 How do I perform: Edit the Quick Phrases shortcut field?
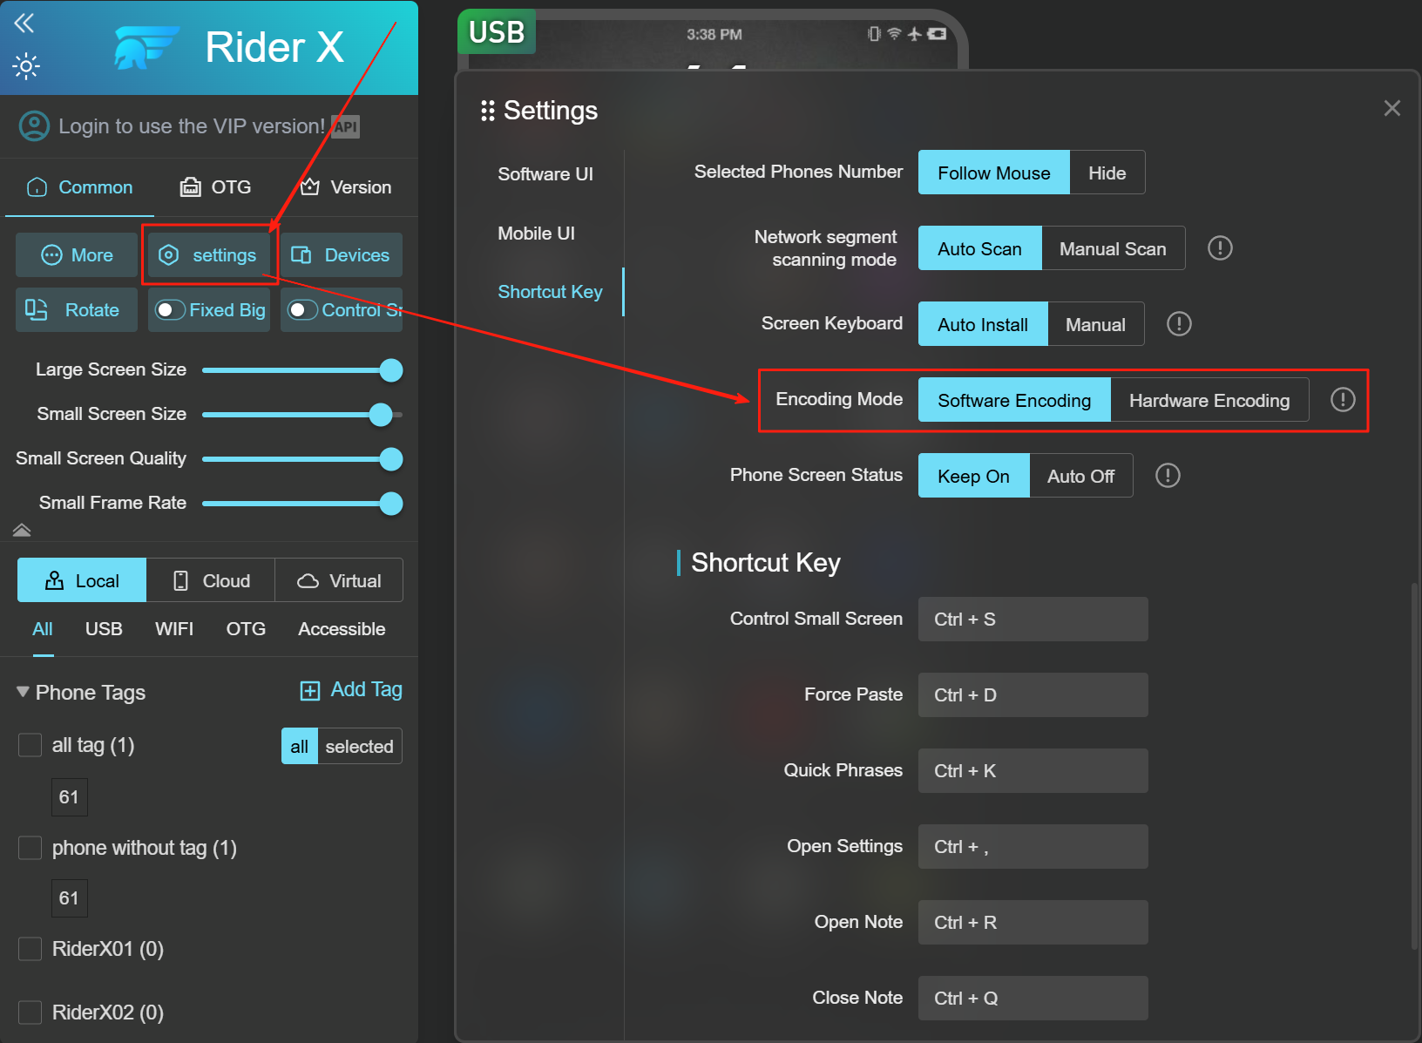coord(1033,771)
